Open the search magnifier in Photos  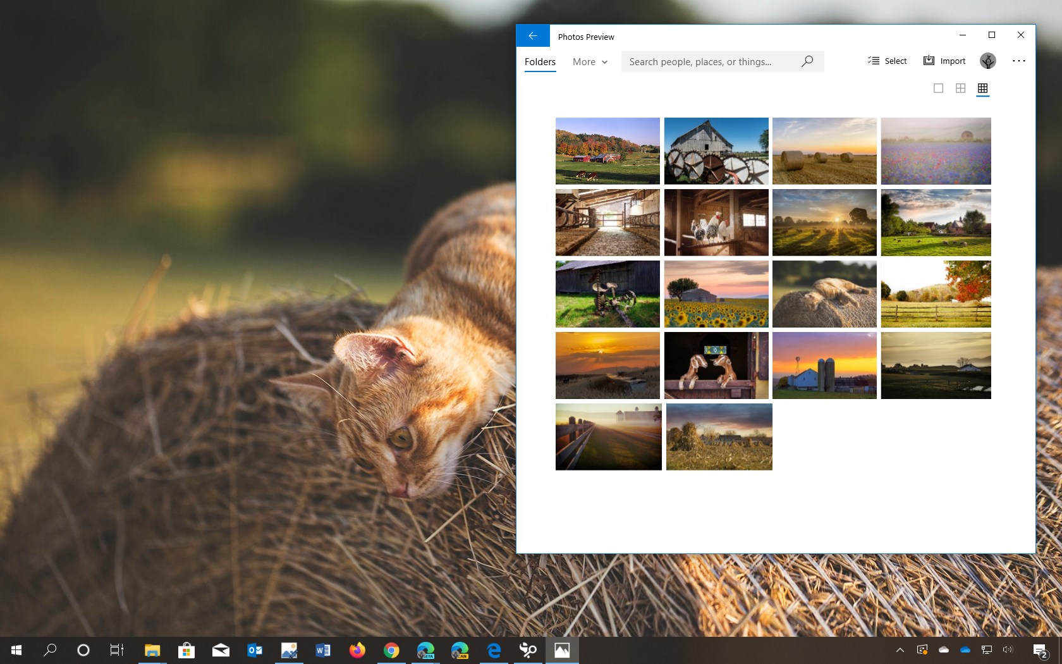click(807, 61)
